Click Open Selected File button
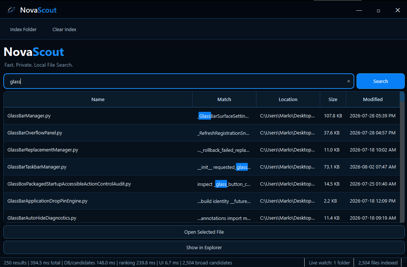The width and height of the screenshot is (407, 267). click(x=204, y=232)
